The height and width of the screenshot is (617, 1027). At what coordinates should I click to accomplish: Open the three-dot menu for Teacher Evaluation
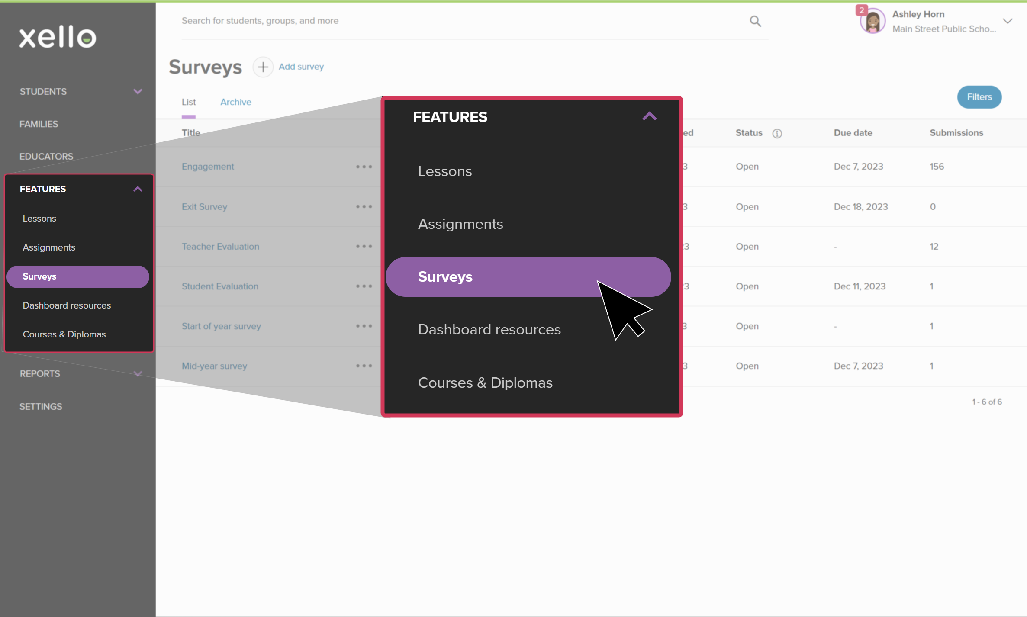tap(364, 246)
